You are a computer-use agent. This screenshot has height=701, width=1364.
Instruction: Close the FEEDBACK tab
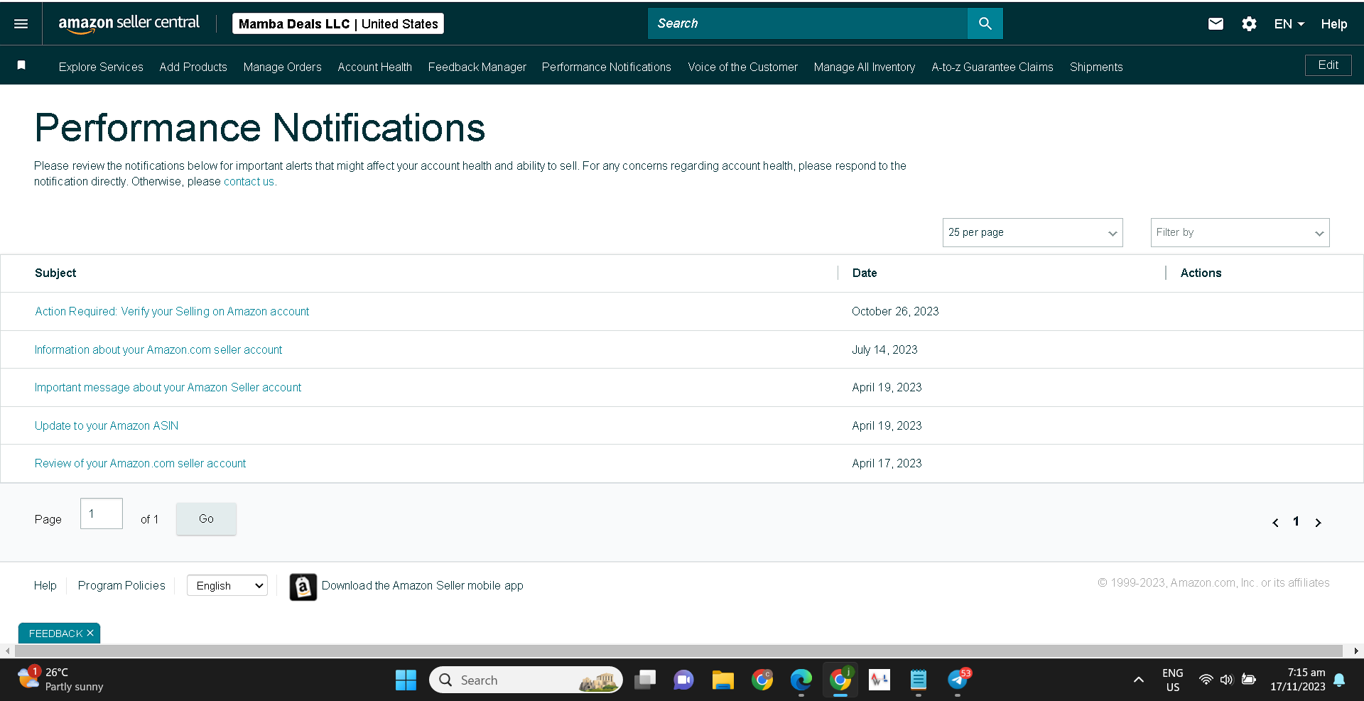tap(90, 633)
